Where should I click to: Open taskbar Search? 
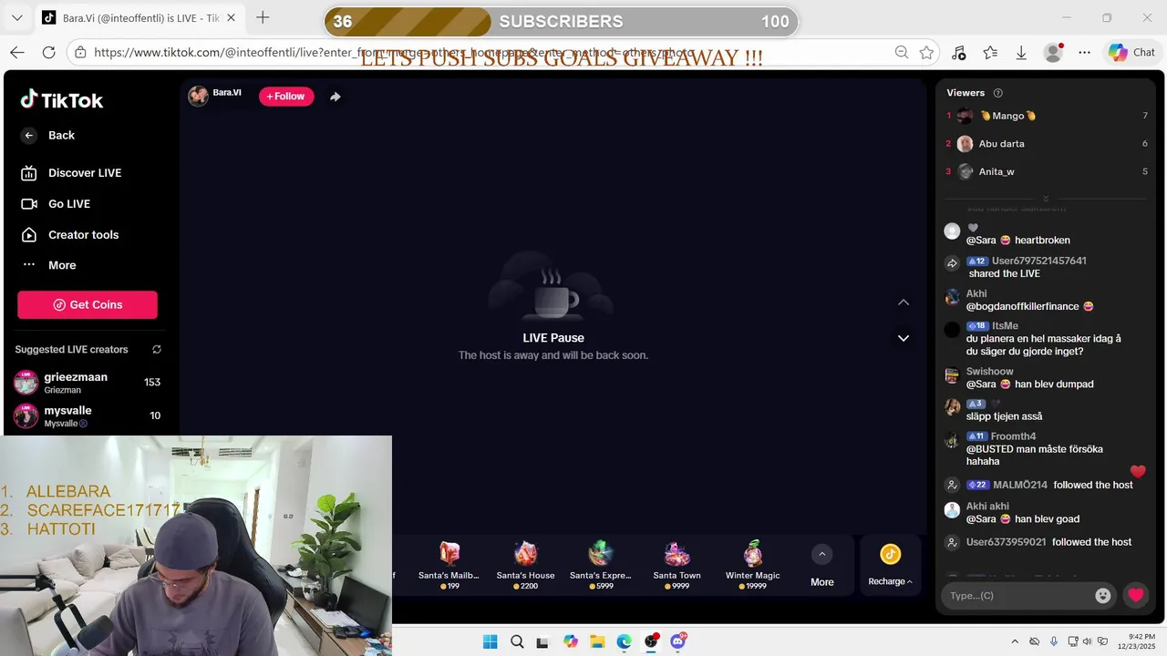click(x=517, y=641)
